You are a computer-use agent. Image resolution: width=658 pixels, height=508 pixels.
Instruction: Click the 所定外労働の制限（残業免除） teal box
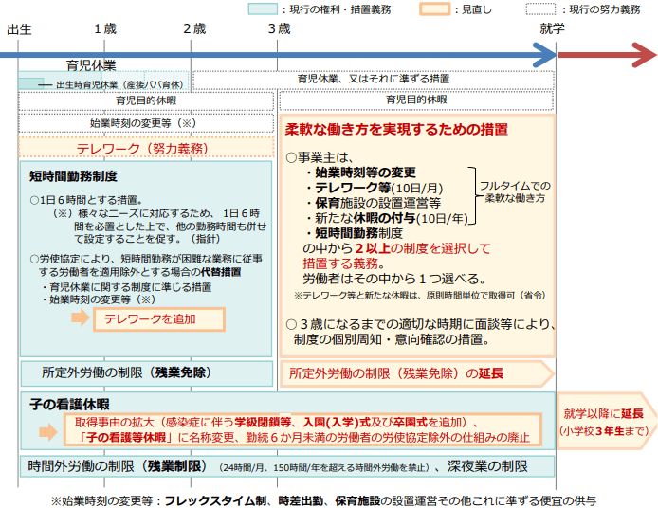pos(146,372)
